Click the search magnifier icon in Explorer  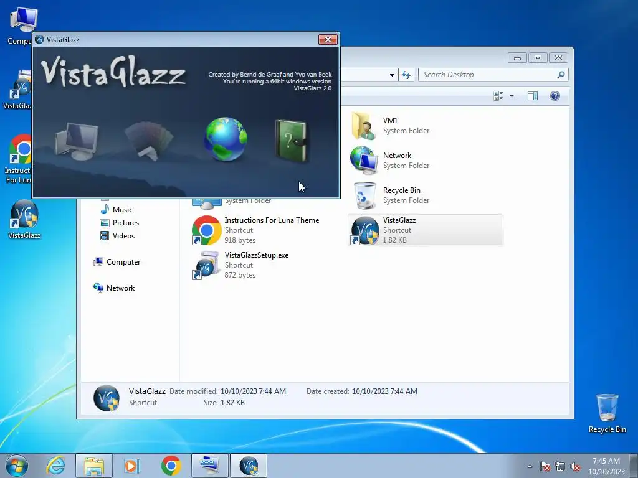pyautogui.click(x=561, y=75)
